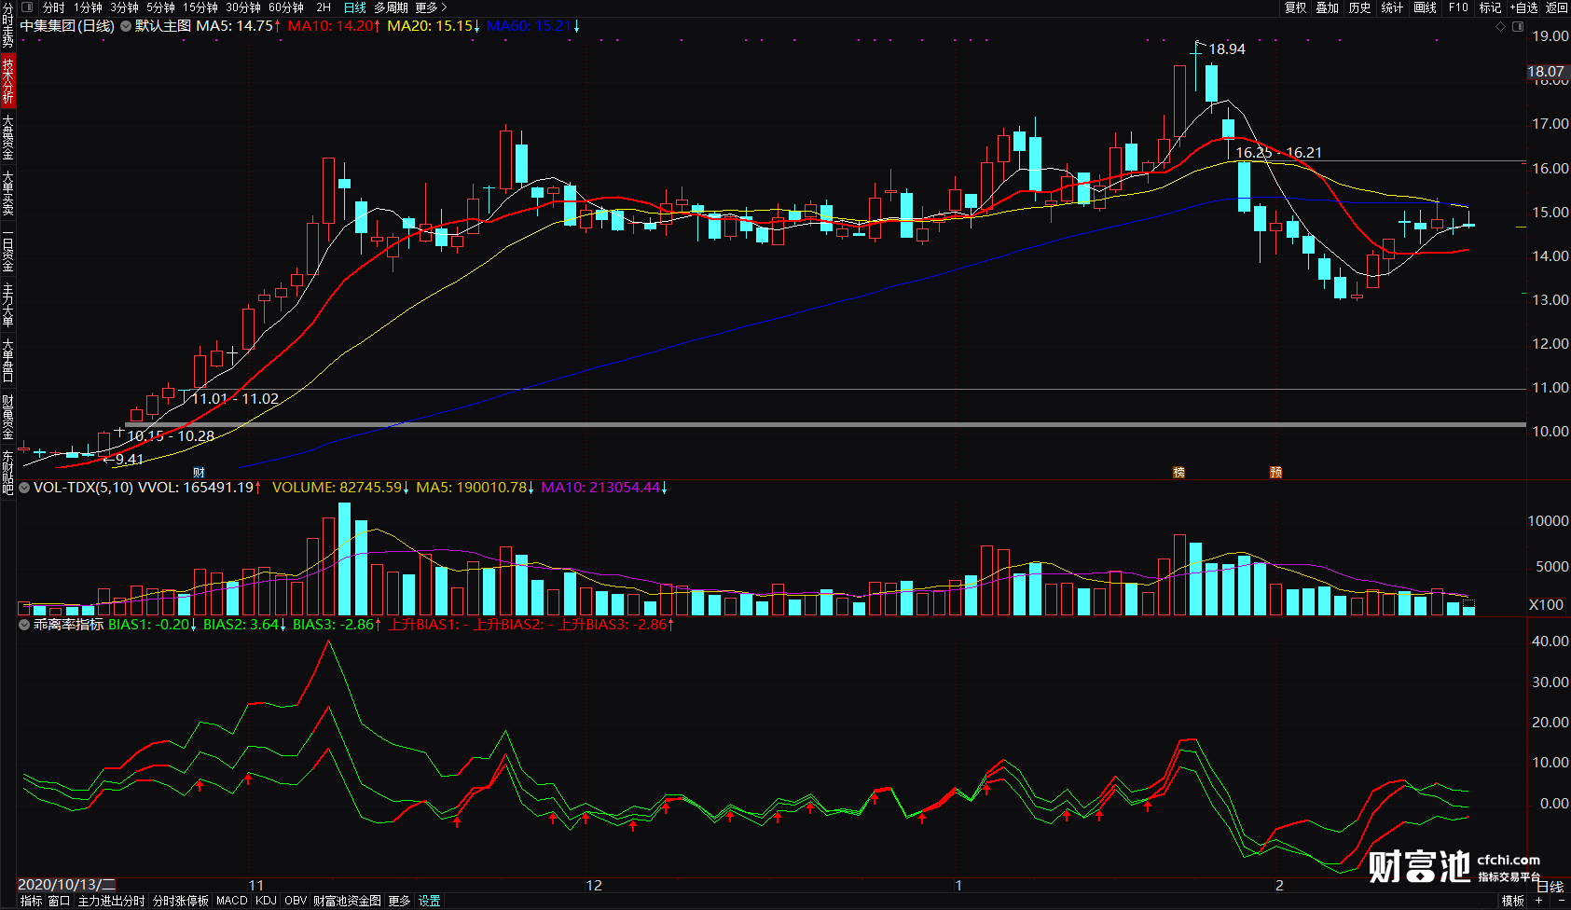Click the 18.94 high price label
This screenshot has width=1571, height=910.
[1227, 49]
